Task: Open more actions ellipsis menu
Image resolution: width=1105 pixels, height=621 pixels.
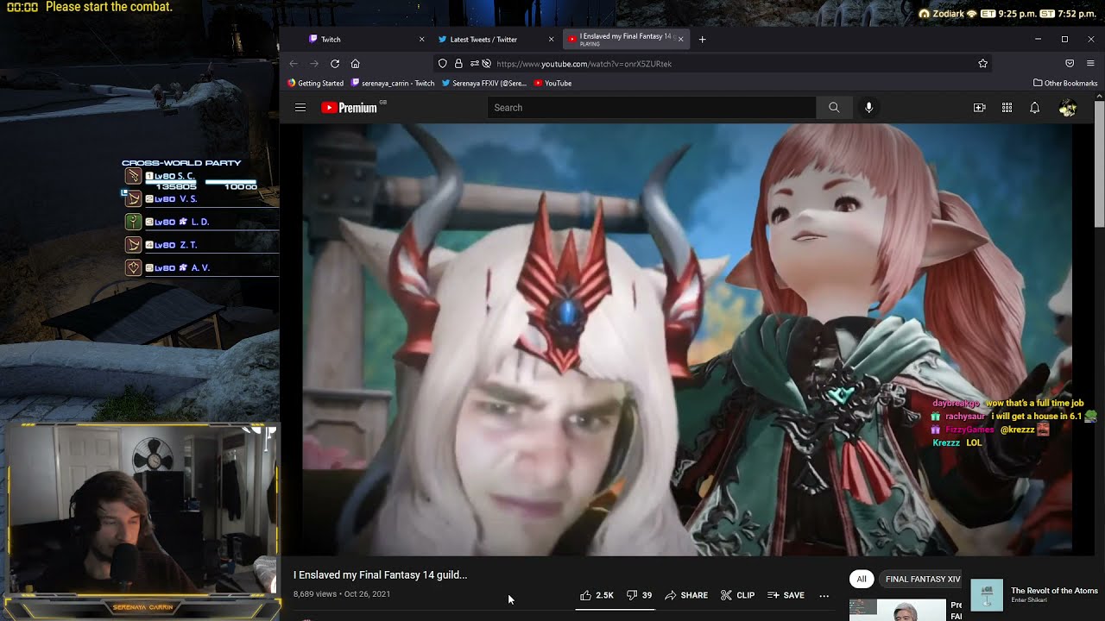Action: click(x=824, y=595)
